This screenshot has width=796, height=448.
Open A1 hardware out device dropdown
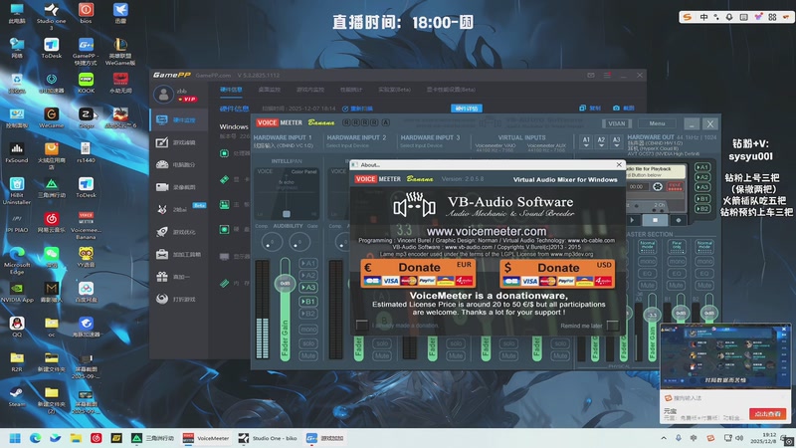coord(586,141)
